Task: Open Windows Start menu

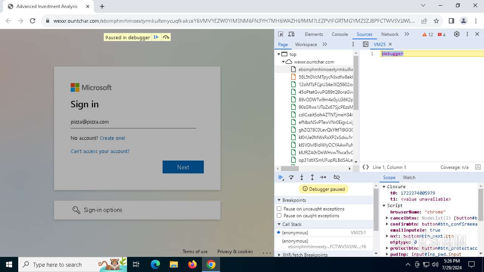Action: (9, 265)
